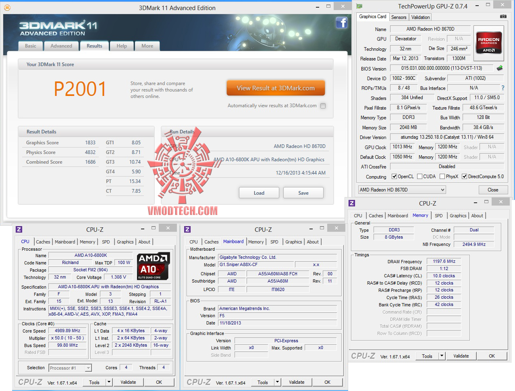Click the DRAM Frequency value 1197.6 MHz
Image resolution: width=515 pixels, height=391 pixels.
pyautogui.click(x=444, y=261)
